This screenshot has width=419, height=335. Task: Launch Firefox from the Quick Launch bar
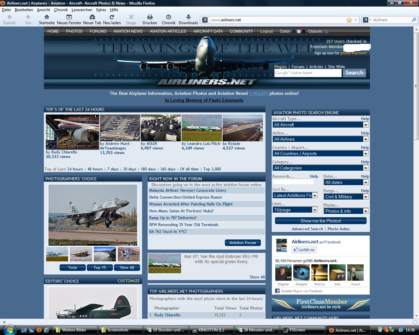point(39,330)
